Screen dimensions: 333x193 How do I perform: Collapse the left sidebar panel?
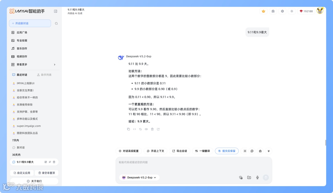(x=55, y=11)
